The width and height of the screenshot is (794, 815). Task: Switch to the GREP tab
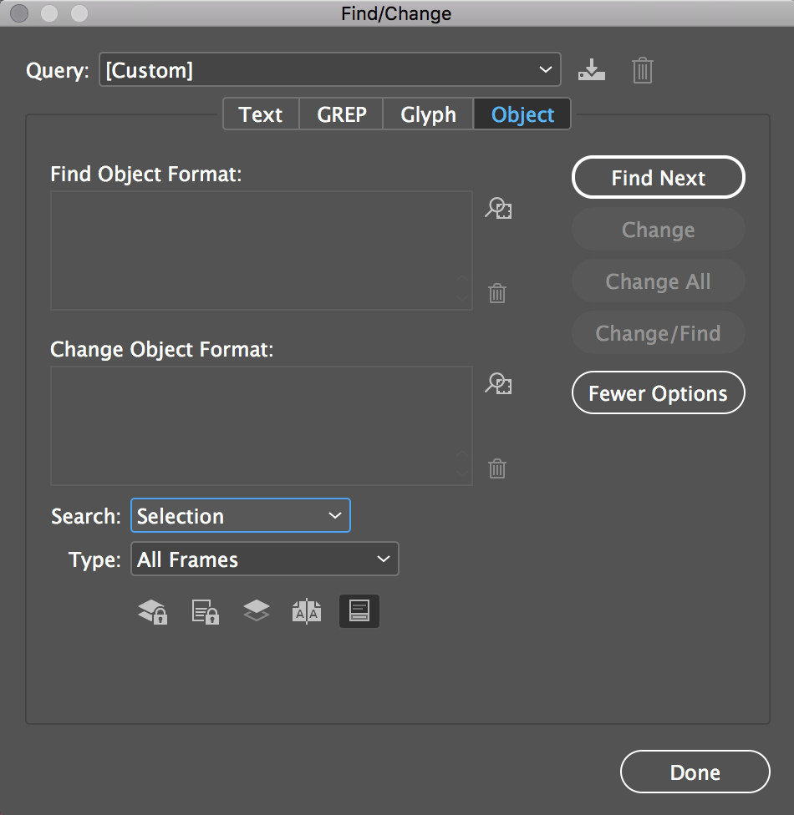pyautogui.click(x=341, y=114)
